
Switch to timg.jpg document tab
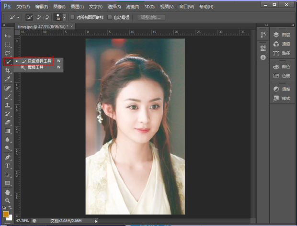(x=43, y=27)
